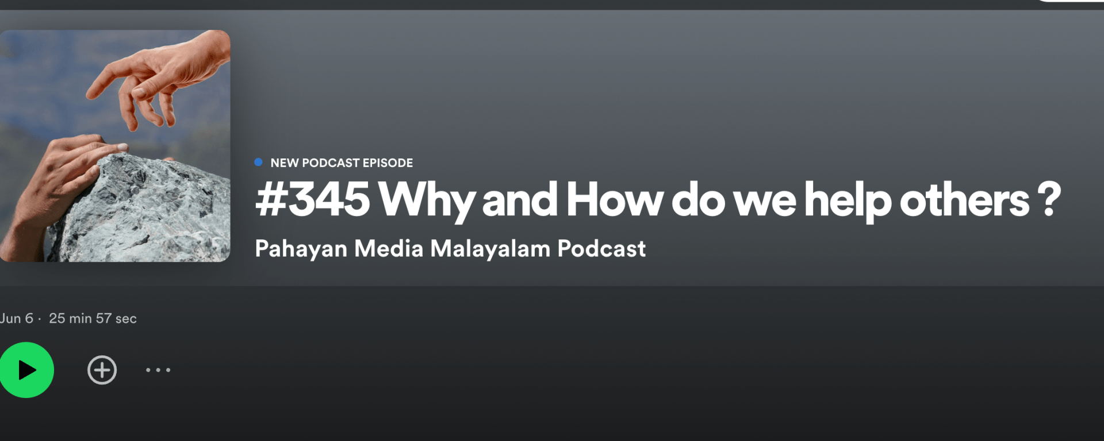The height and width of the screenshot is (441, 1104).
Task: Open the three-dot more options menu
Action: pos(158,370)
